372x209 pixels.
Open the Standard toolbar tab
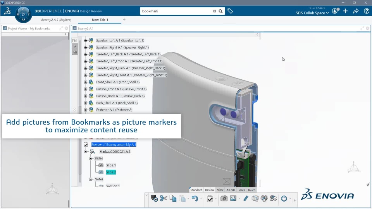pyautogui.click(x=196, y=190)
